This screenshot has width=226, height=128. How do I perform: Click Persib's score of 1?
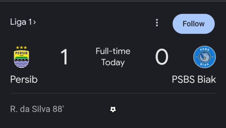64,57
